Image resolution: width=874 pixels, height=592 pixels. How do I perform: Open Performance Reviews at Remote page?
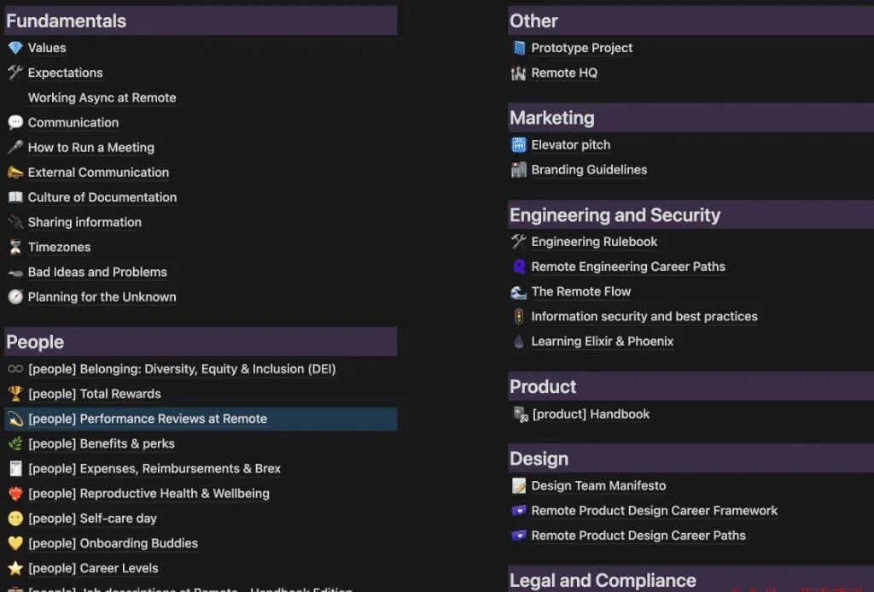147,419
